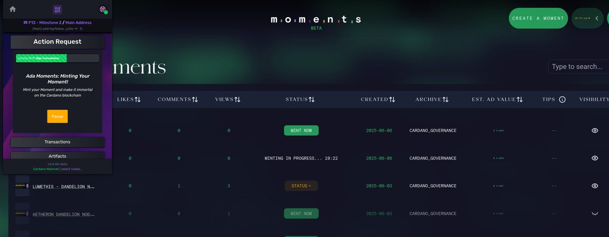
Task: Open the select nodes link
Action: pos(72,169)
